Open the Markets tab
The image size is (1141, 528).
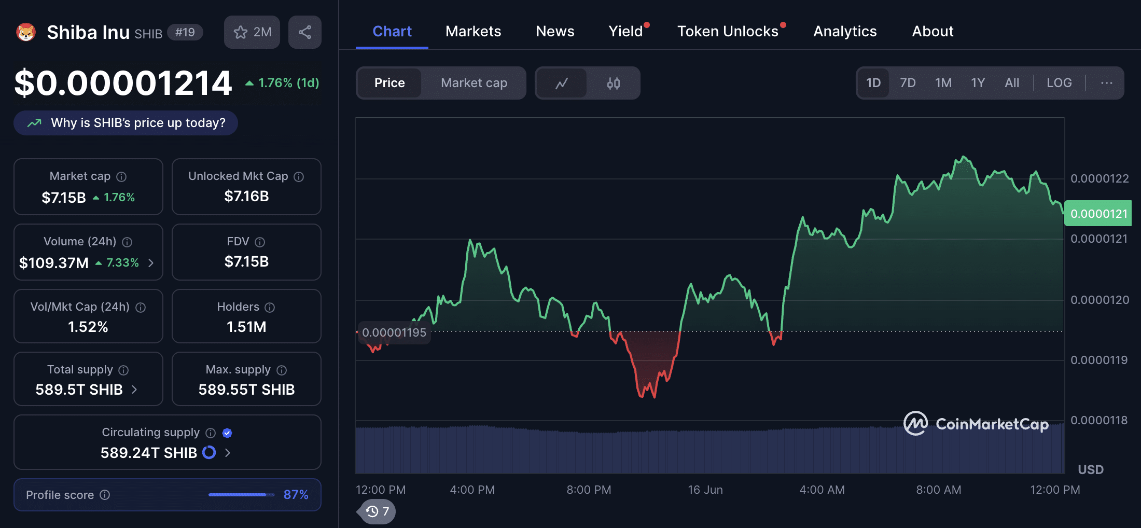pos(473,31)
